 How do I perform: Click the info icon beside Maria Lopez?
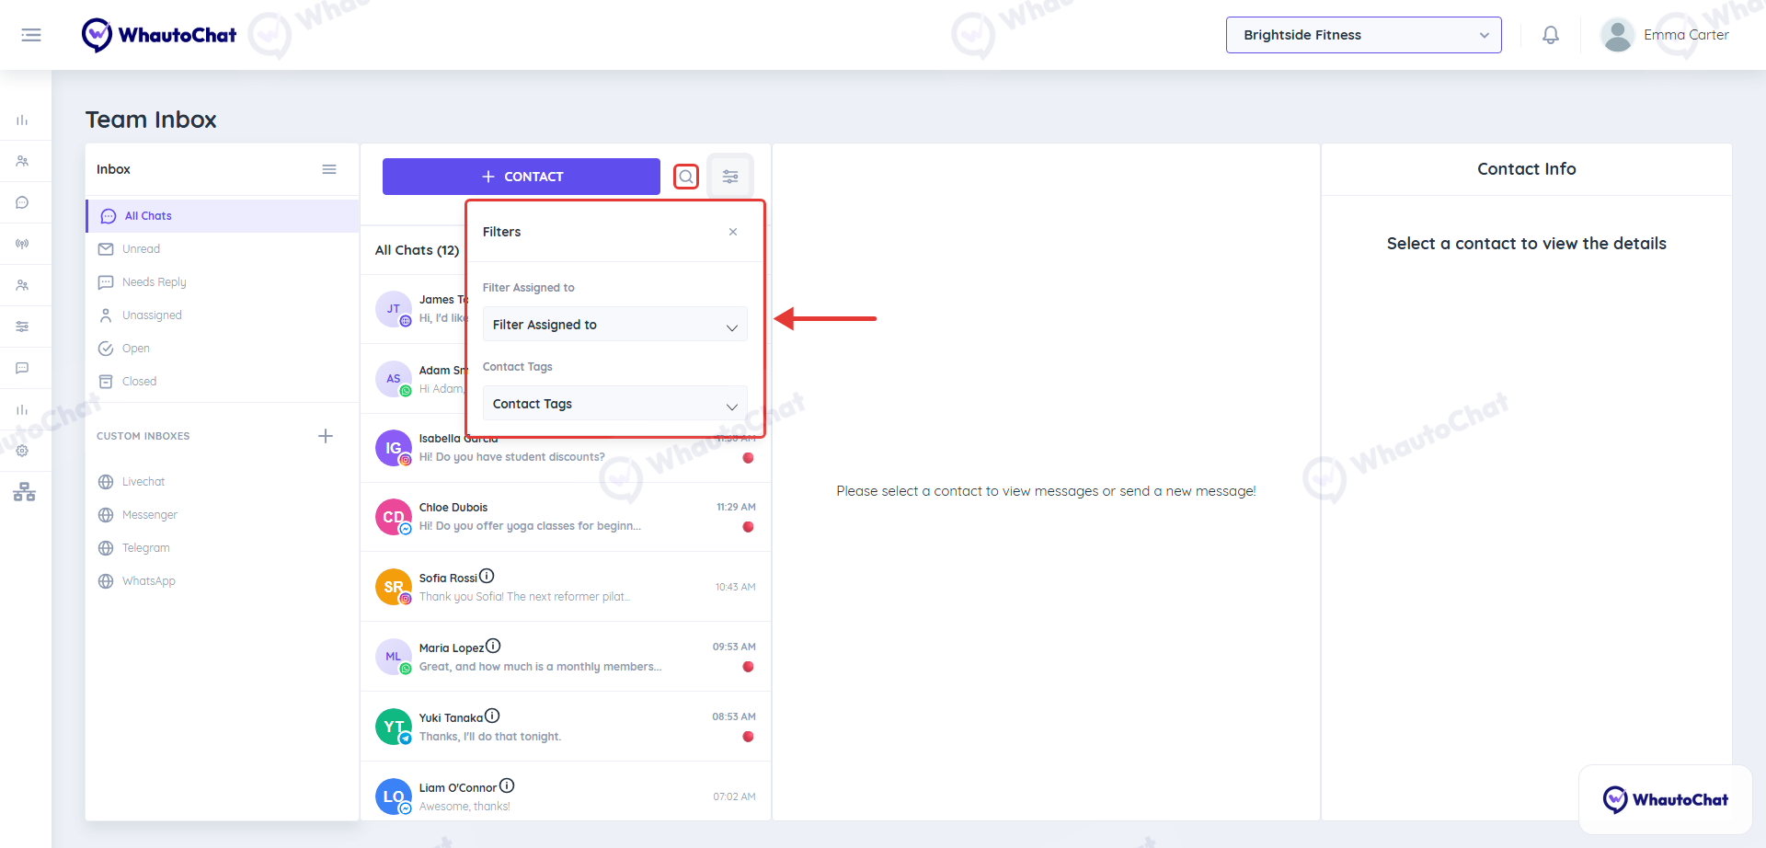(x=493, y=647)
